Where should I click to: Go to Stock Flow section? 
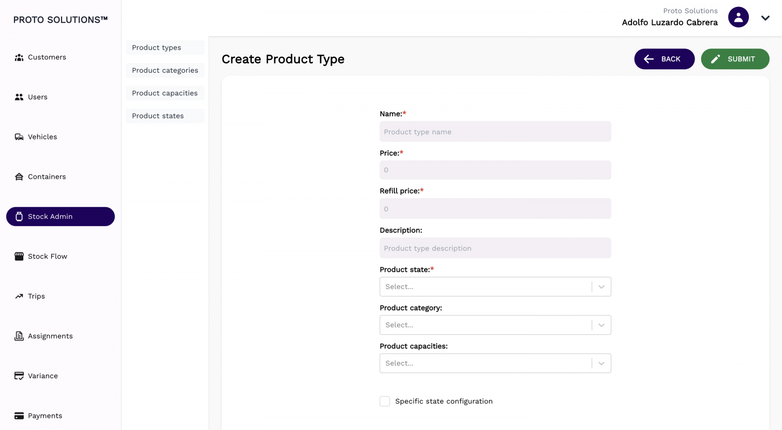coord(61,256)
